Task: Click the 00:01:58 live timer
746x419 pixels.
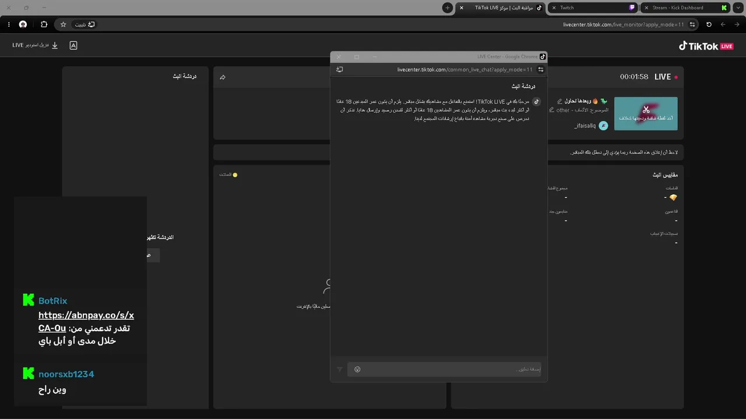Action: pos(634,77)
